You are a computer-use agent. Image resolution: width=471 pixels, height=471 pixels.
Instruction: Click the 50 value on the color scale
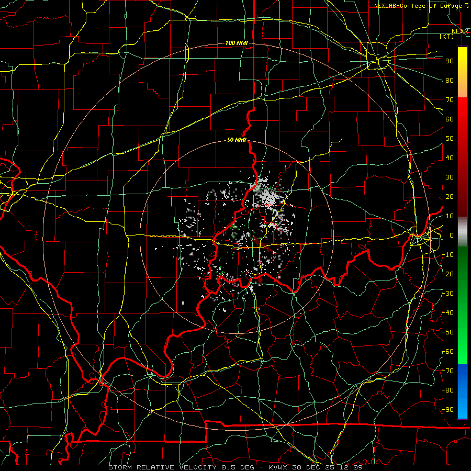pyautogui.click(x=450, y=139)
